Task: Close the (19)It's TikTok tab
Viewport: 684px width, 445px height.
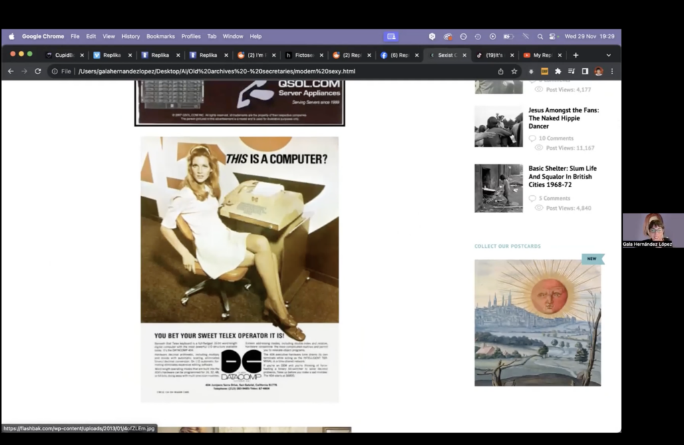Action: [x=512, y=55]
